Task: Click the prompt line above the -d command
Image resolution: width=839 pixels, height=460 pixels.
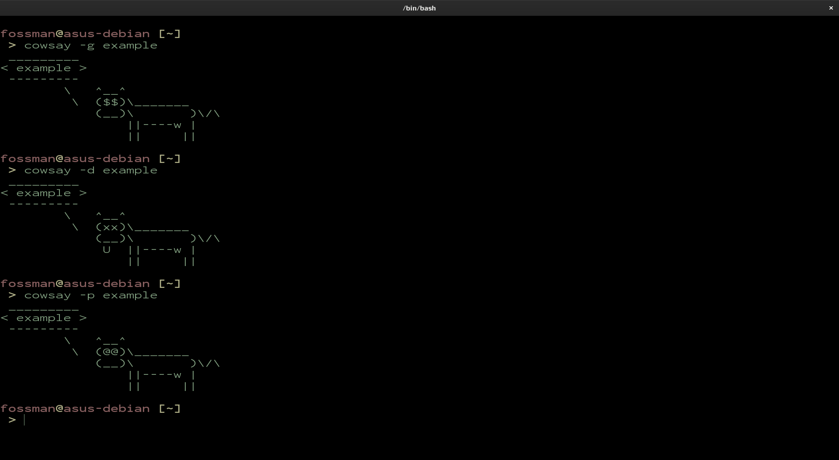Action: pos(90,159)
